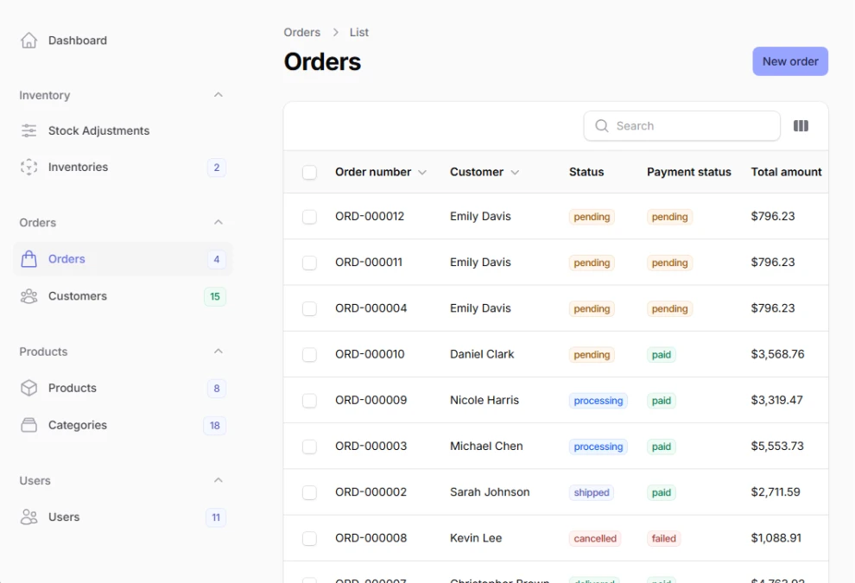Click the New order button
The image size is (855, 583).
[x=789, y=61]
